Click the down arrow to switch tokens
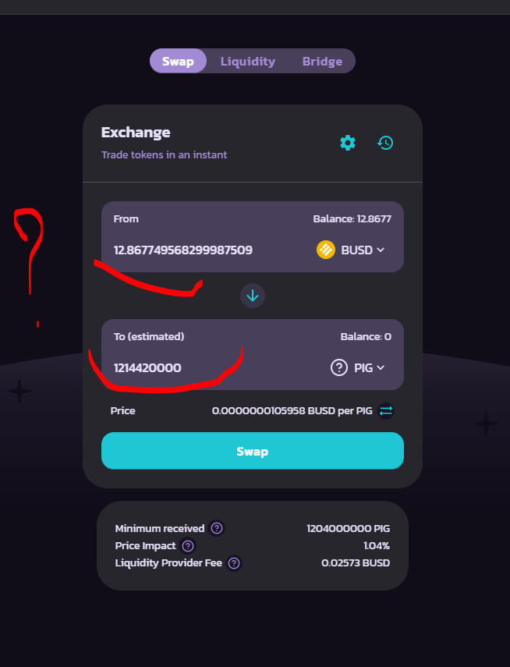 pyautogui.click(x=253, y=296)
